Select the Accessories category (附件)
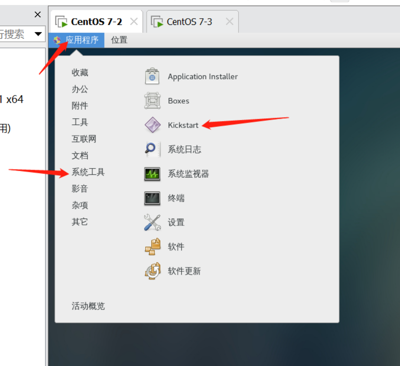Screen dimensions: 400x366 click(x=80, y=105)
